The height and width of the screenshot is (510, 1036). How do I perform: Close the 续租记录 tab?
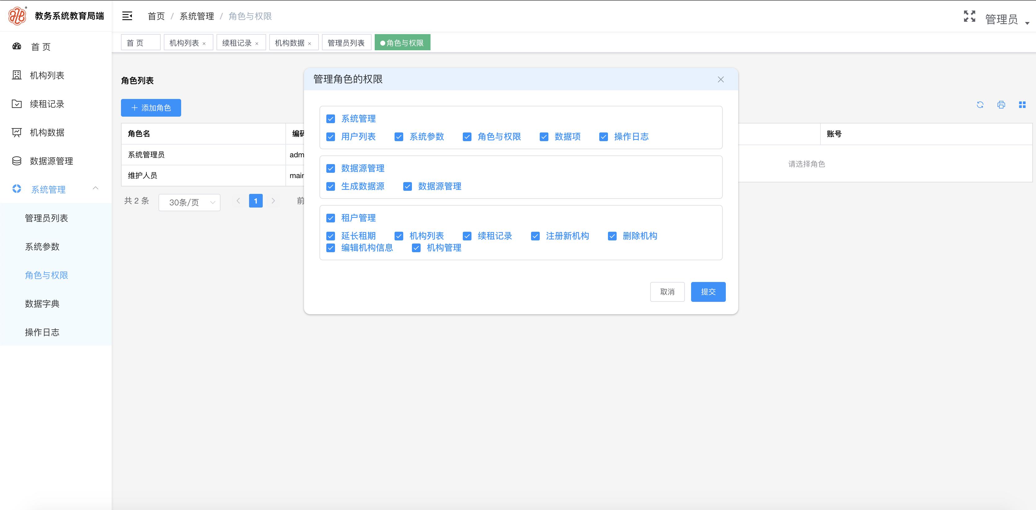tap(258, 42)
